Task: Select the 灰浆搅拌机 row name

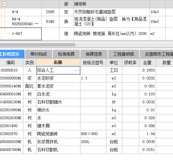Action: pyautogui.click(x=58, y=142)
